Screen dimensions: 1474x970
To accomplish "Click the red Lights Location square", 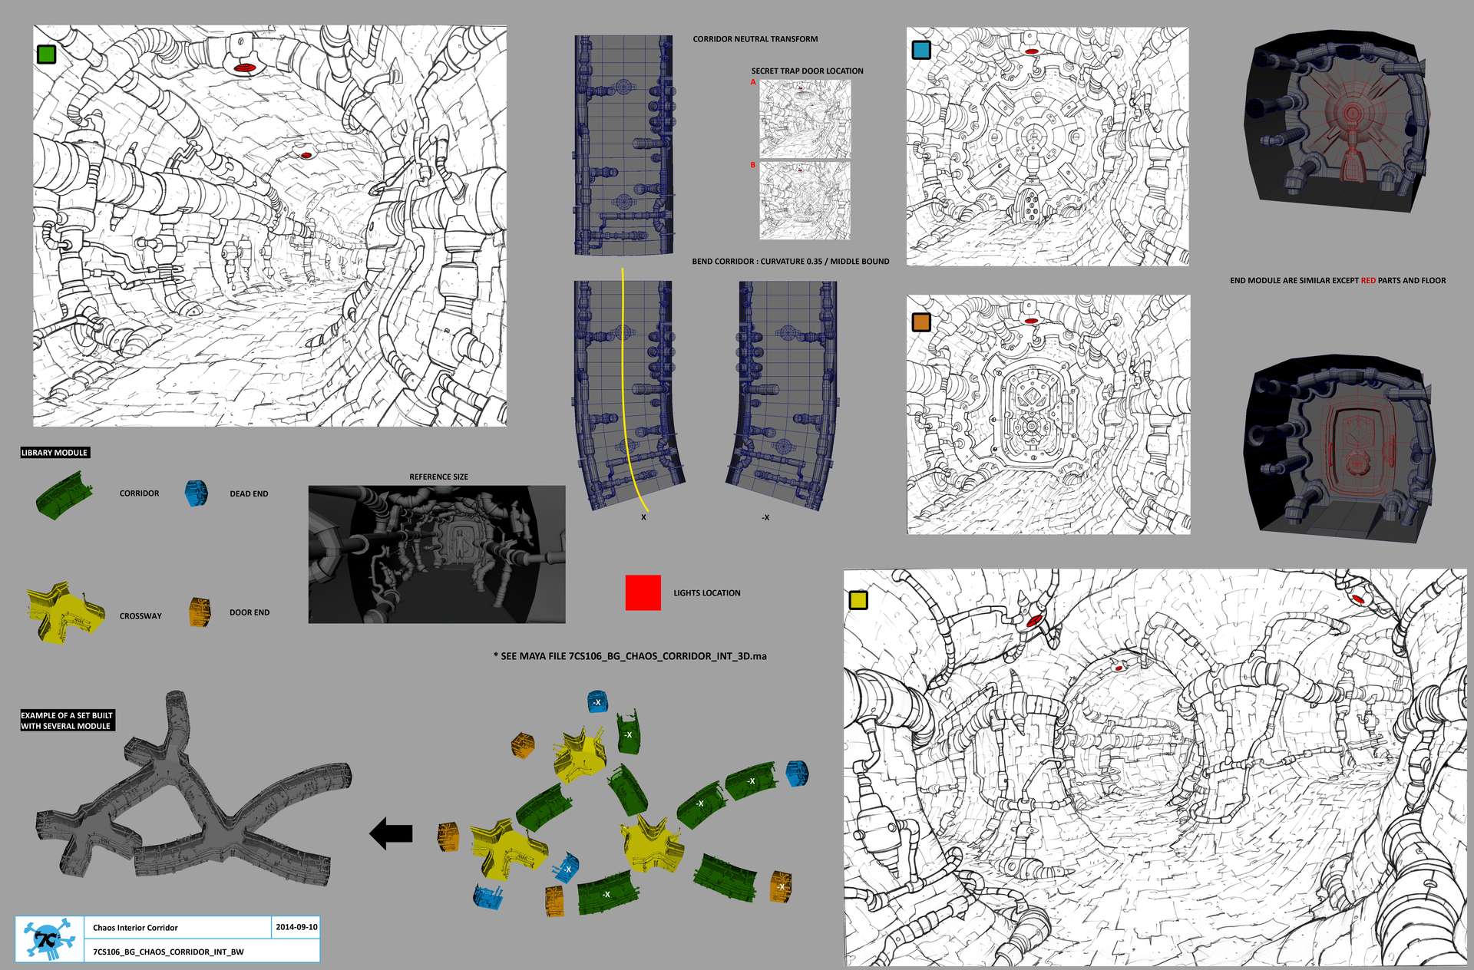I will 643,592.
